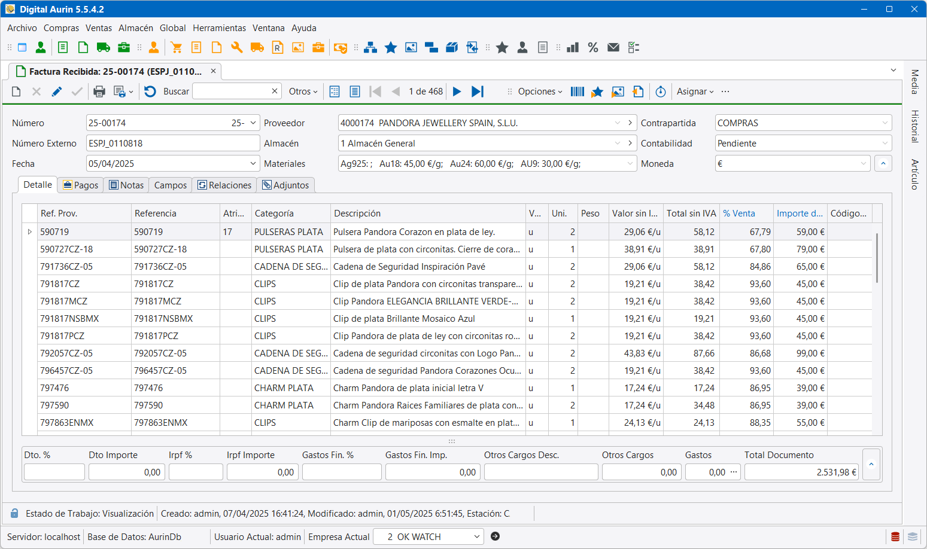The width and height of the screenshot is (927, 549).
Task: Click the blue transfer arrows icon
Action: point(472,47)
